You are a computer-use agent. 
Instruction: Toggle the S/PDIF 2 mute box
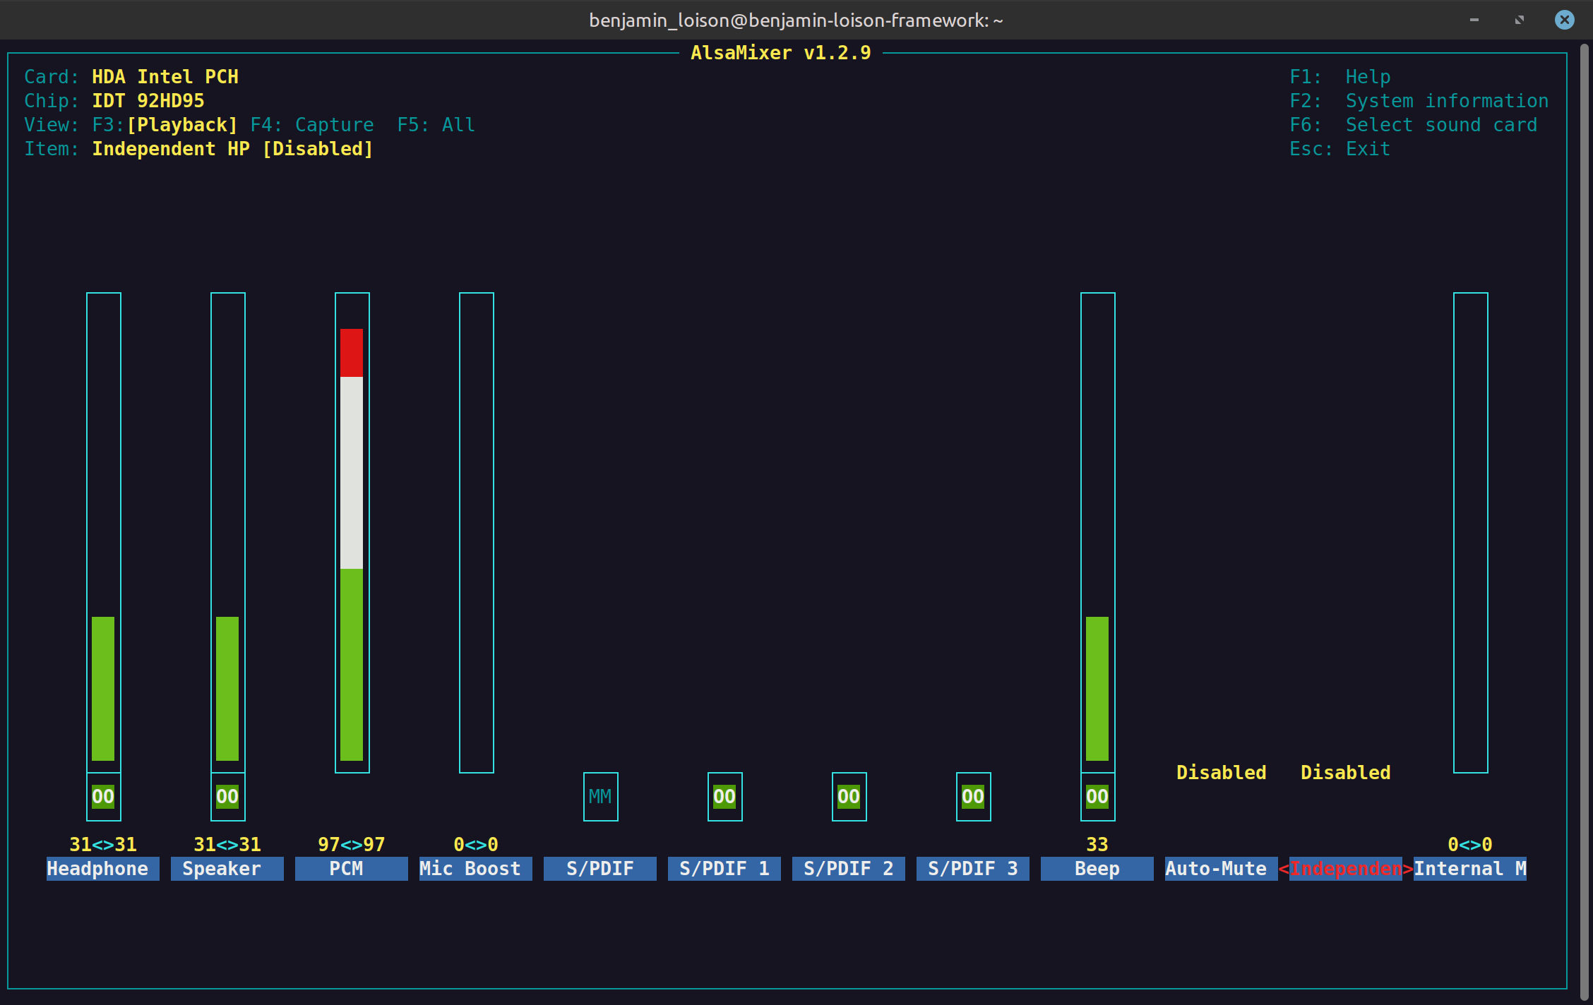tap(849, 796)
